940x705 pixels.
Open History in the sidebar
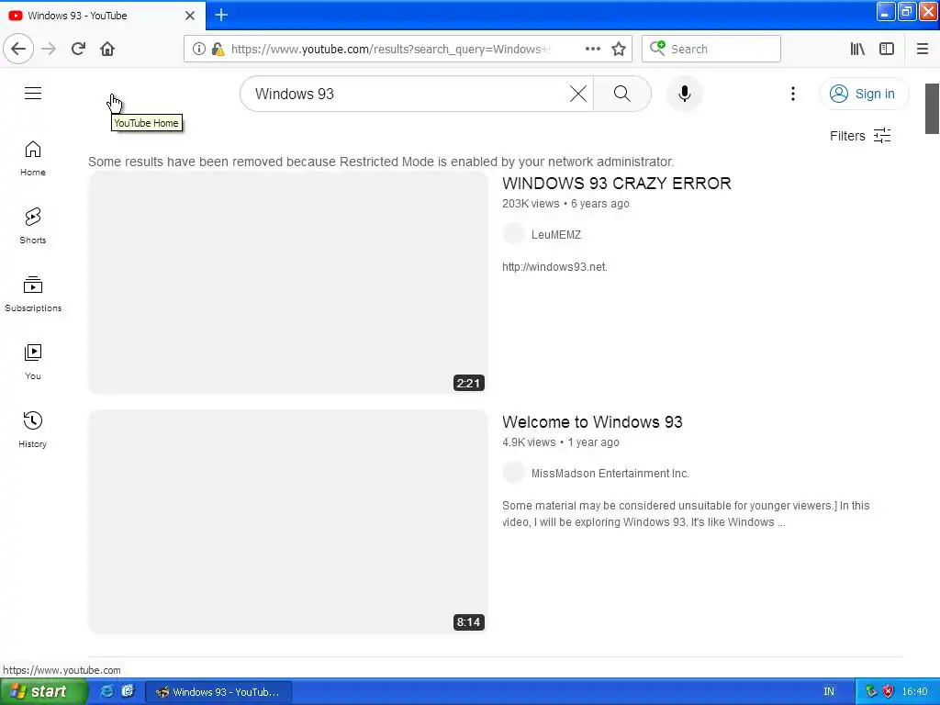33,430
